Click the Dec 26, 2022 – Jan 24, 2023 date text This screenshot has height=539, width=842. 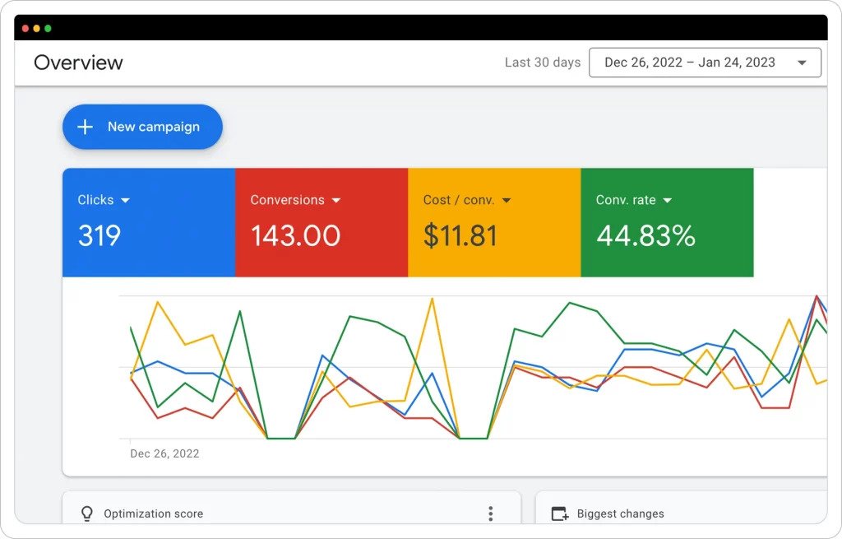click(689, 63)
